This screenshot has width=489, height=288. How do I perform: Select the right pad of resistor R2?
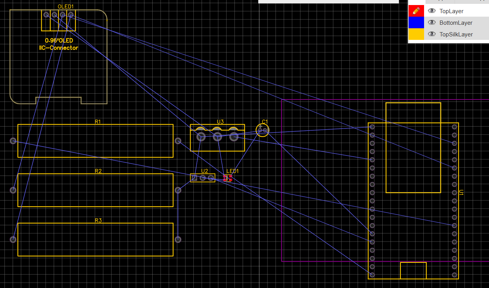click(178, 190)
